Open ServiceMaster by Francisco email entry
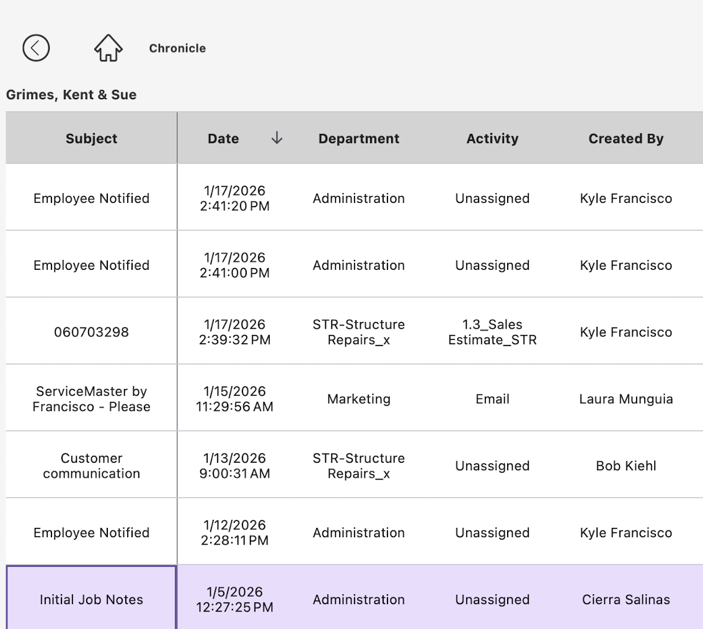Viewport: 703px width, 629px height. [x=91, y=399]
